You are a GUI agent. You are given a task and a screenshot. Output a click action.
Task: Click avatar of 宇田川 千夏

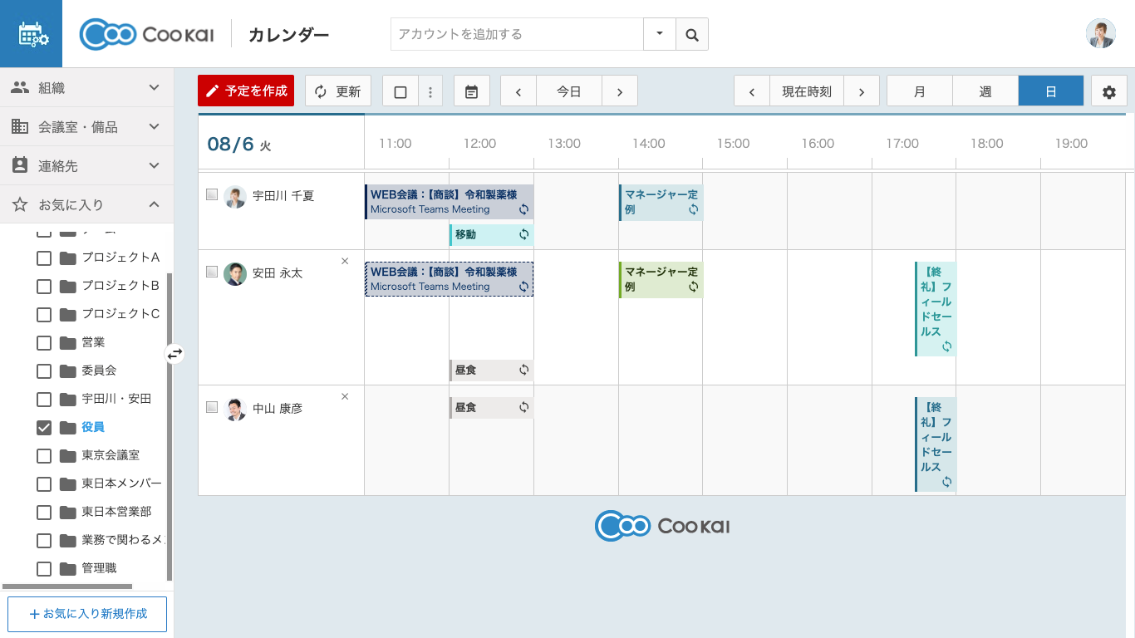tap(235, 197)
